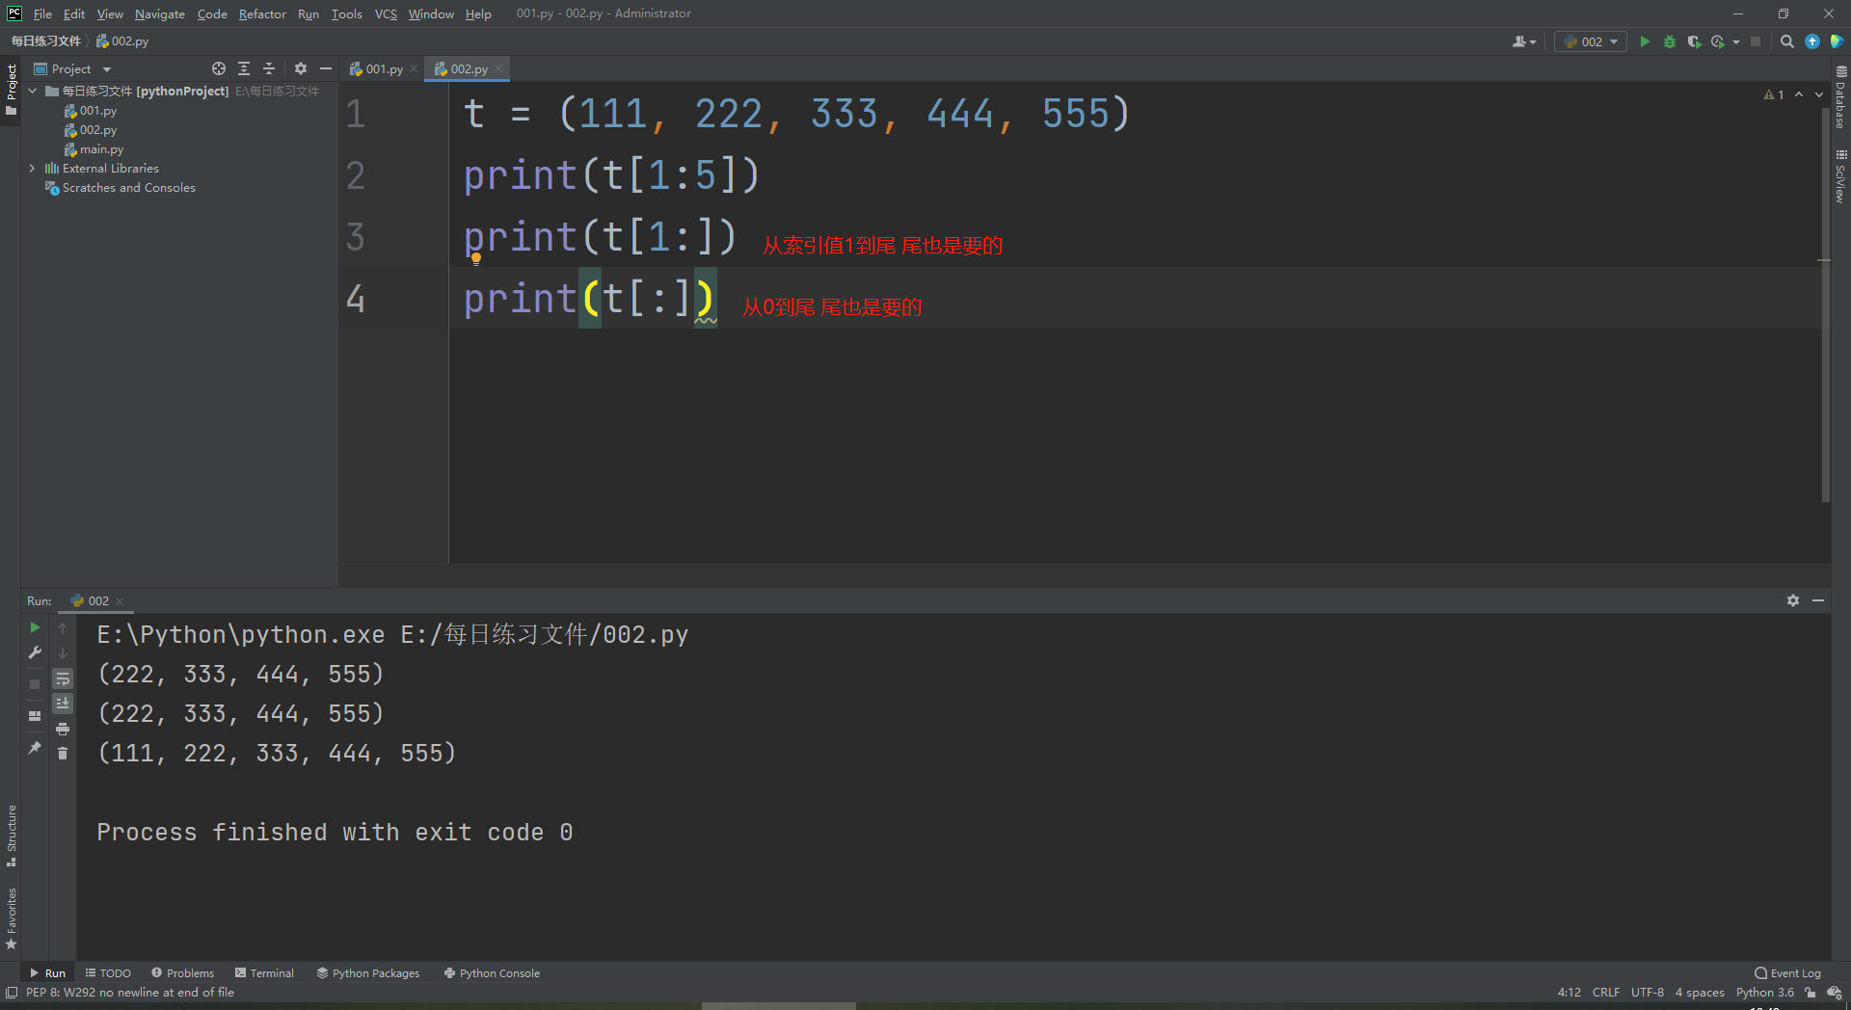
Task: Run 002 with the profiler clock icon
Action: coord(1718,41)
